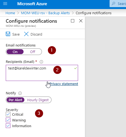Maximize the Configure notifications blade
126x137 pixels.
(x=73, y=21)
